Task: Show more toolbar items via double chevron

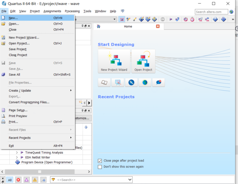Action: (x=233, y=19)
